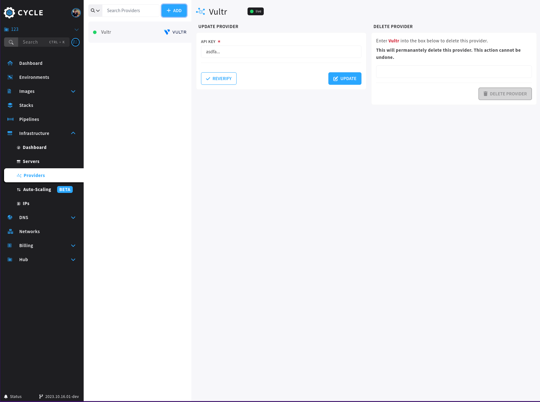
Task: Open the Dashboard menu item
Action: [x=31, y=63]
